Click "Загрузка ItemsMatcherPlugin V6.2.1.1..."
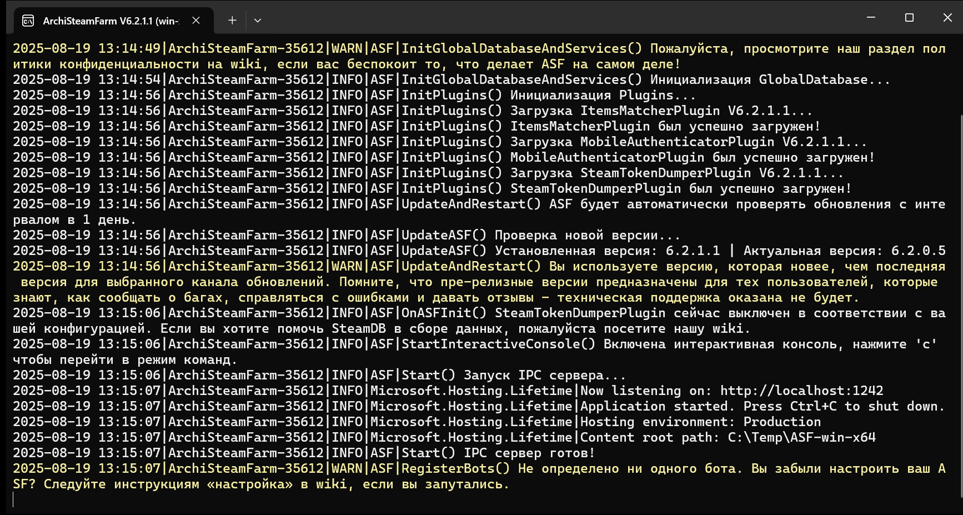Image resolution: width=963 pixels, height=515 pixels. pyautogui.click(x=661, y=111)
